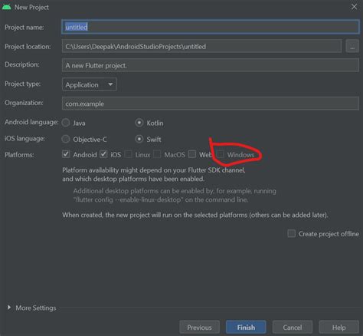Cancel the new project wizard
The height and width of the screenshot is (336, 363).
(x=293, y=328)
